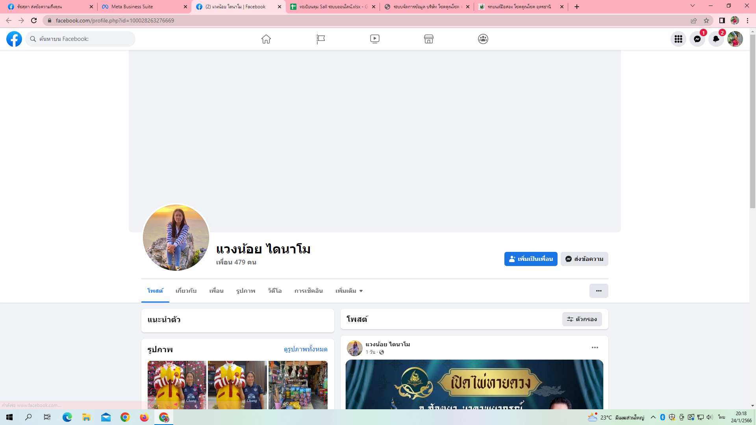This screenshot has height=425, width=756.
Task: Switch to the รูปภาพ tab
Action: coord(246,291)
